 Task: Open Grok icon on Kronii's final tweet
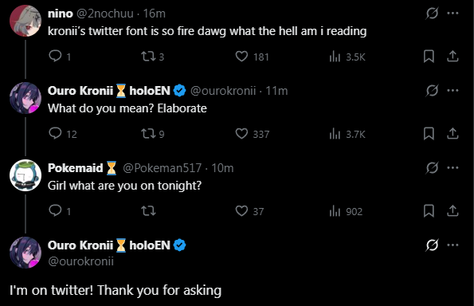click(432, 245)
